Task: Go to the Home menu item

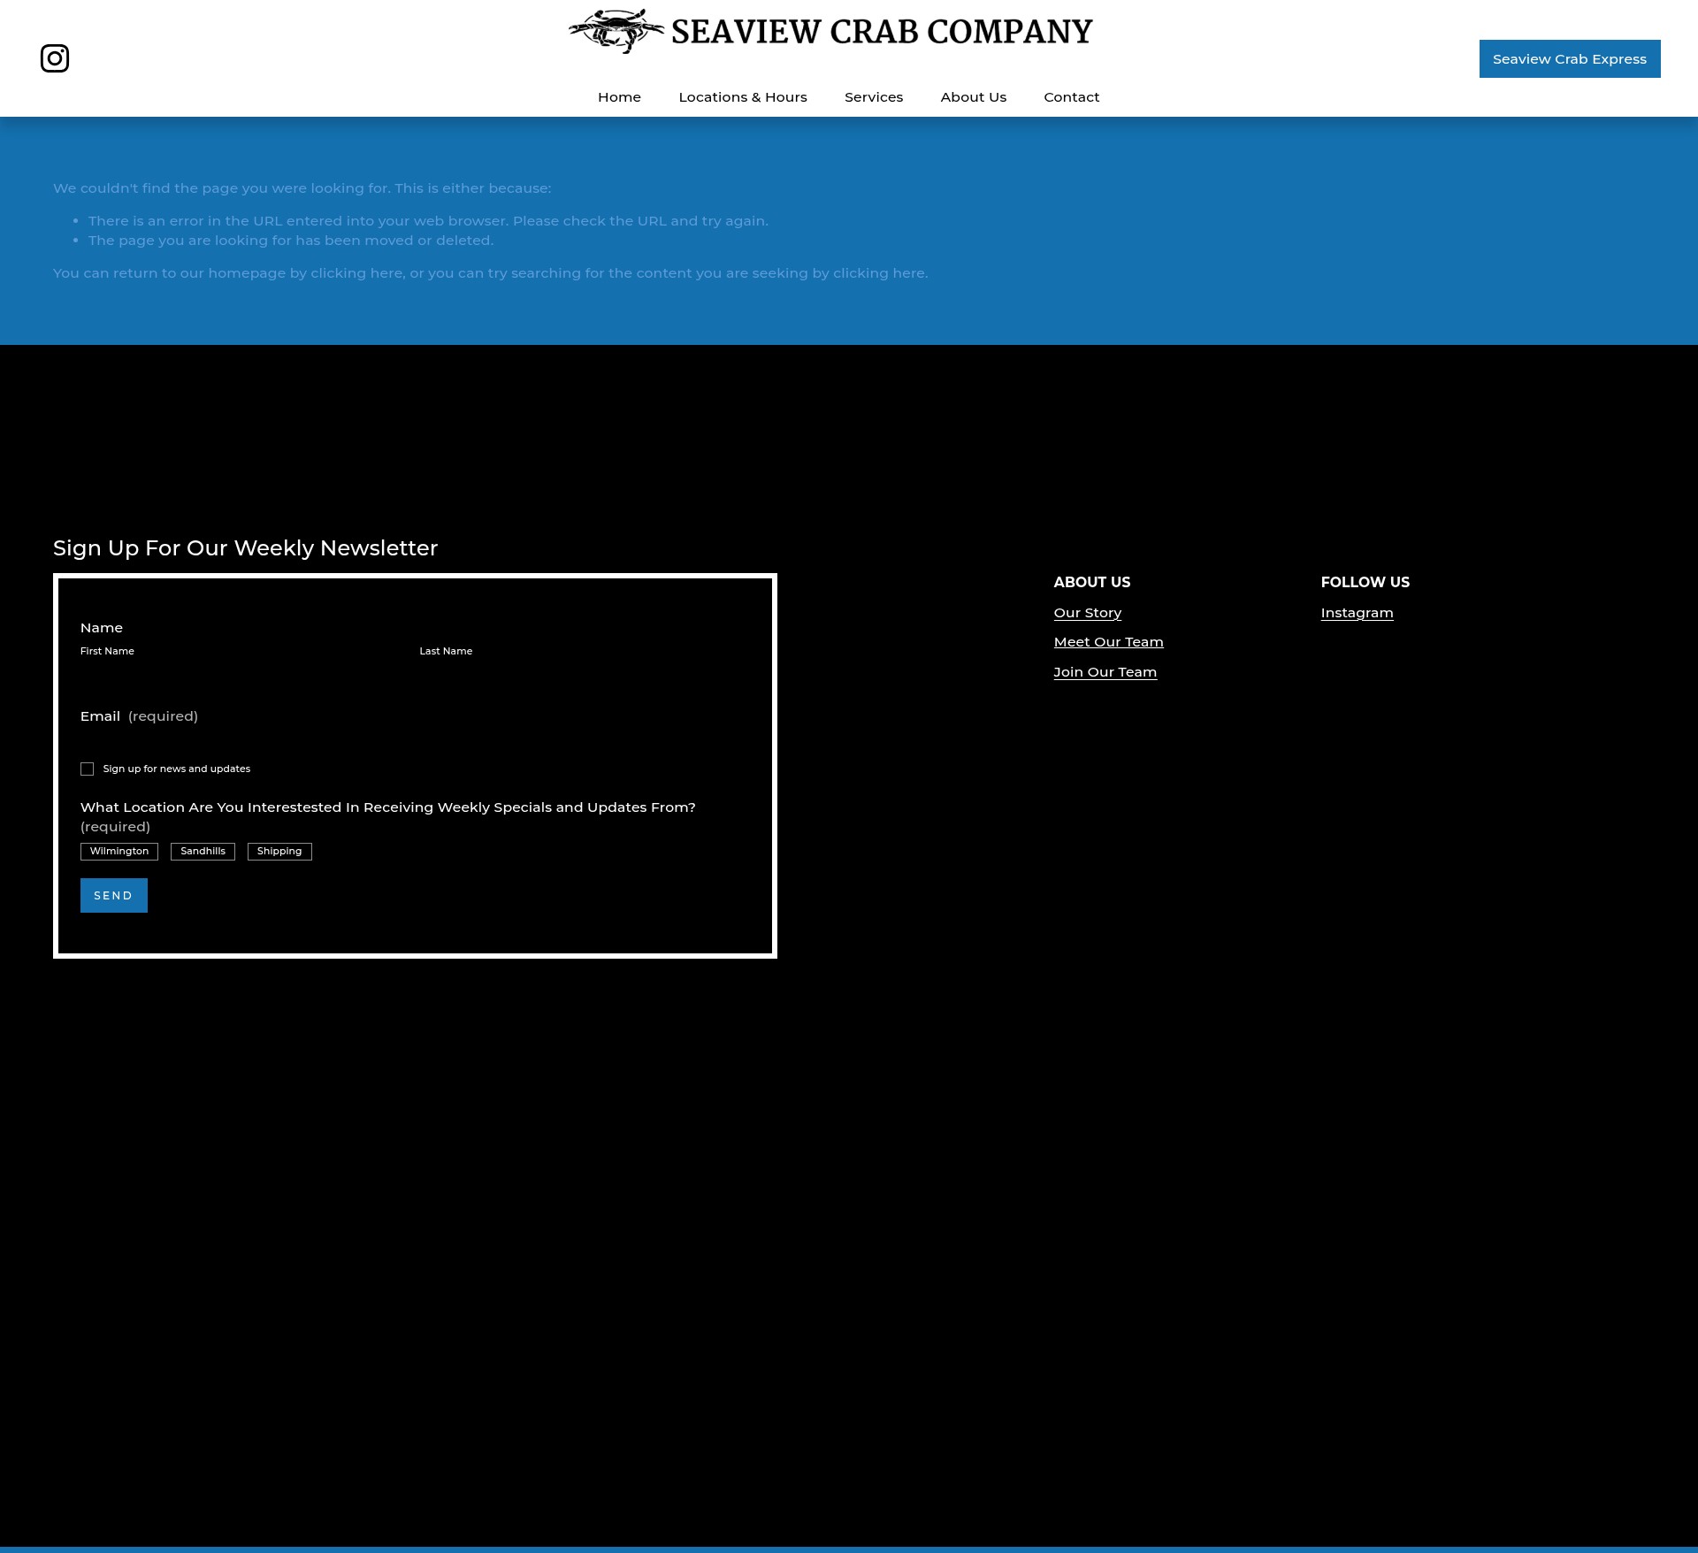Action: tap(619, 97)
